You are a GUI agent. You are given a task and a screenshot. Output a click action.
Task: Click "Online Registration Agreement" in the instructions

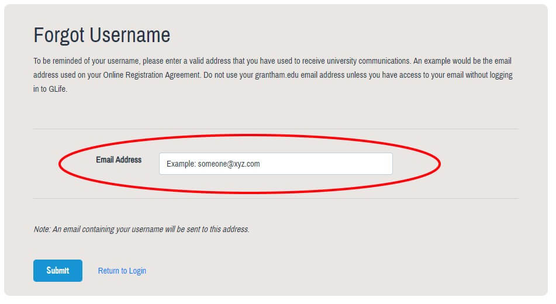(x=152, y=75)
